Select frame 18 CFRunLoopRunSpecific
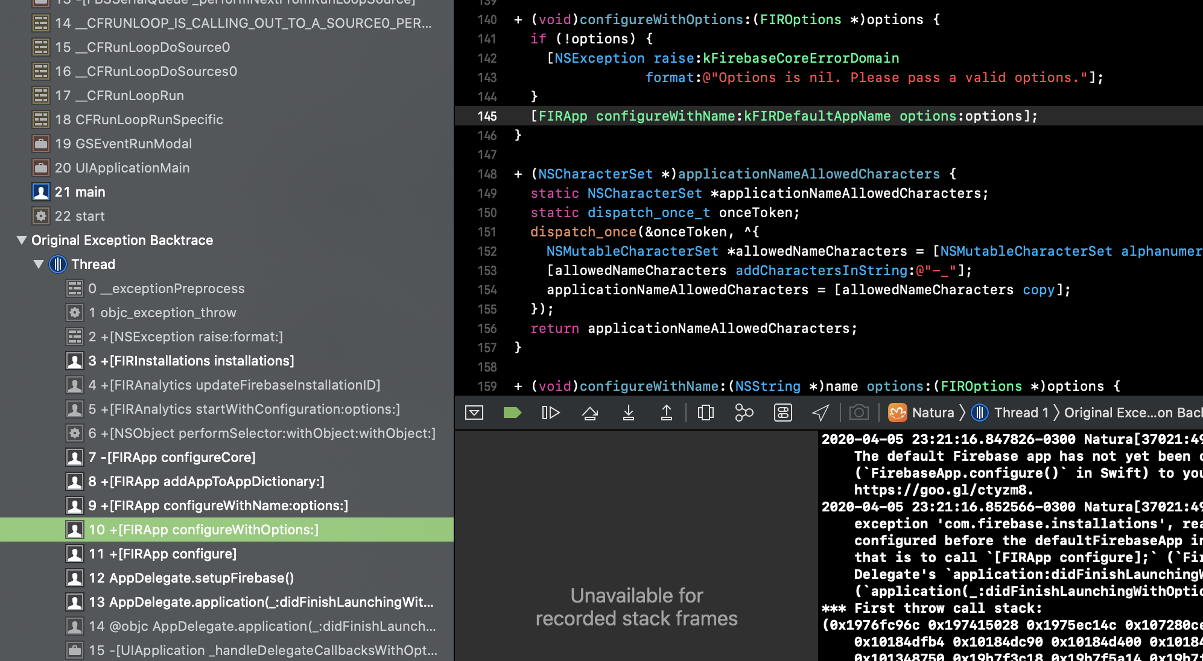The width and height of the screenshot is (1203, 661). pyautogui.click(x=227, y=119)
